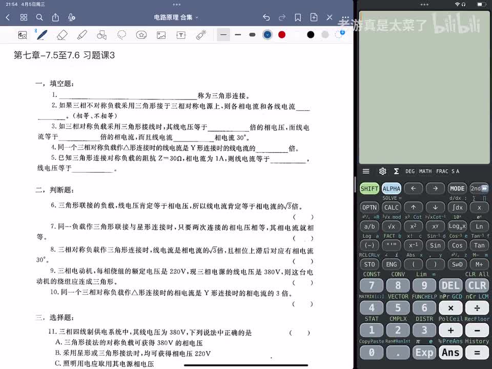Open search in the notes app
This screenshot has width=492, height=369.
coord(39,17)
